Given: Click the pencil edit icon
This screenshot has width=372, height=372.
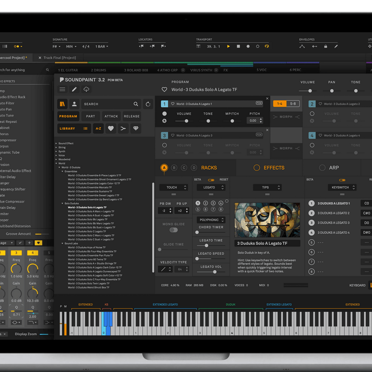Looking at the screenshot, I should coord(74,89).
